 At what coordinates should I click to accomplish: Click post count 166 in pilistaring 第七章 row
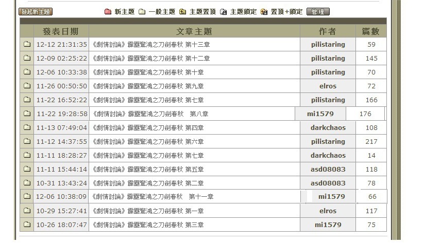[371, 100]
